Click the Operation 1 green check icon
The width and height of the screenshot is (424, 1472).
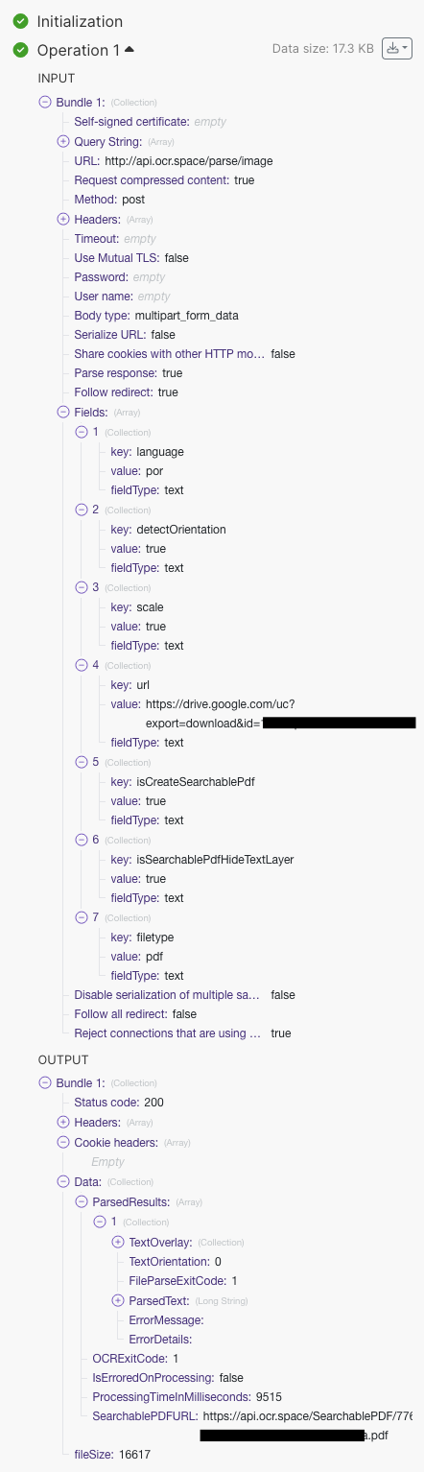click(20, 50)
